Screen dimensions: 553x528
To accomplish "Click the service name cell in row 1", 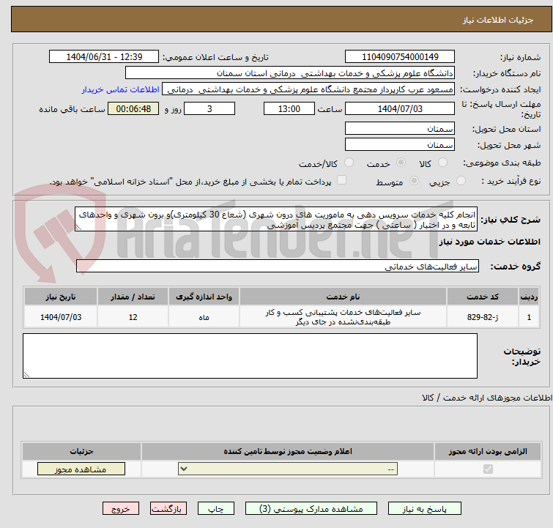I will (x=343, y=317).
